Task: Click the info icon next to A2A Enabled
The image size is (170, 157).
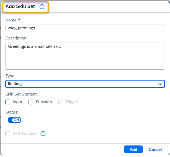Action: (43, 134)
